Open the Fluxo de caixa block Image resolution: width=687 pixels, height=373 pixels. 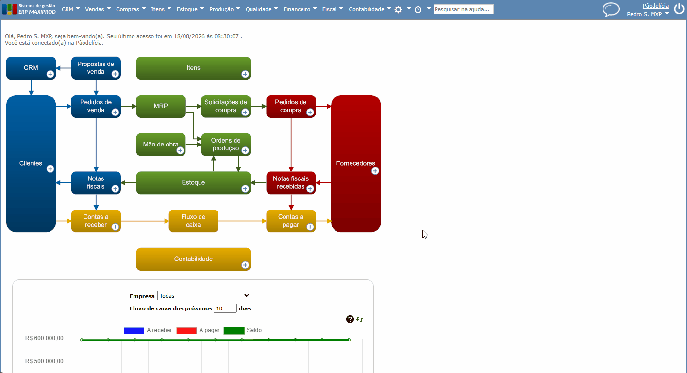tap(194, 221)
